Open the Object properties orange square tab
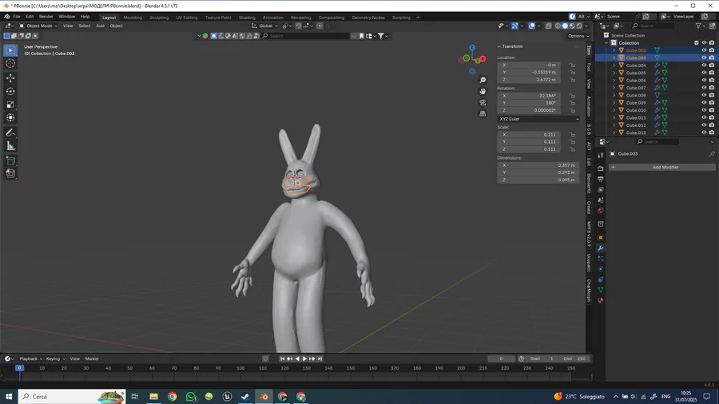This screenshot has height=404, width=719. [x=601, y=238]
